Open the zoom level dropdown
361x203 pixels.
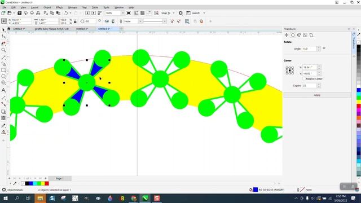pos(123,13)
